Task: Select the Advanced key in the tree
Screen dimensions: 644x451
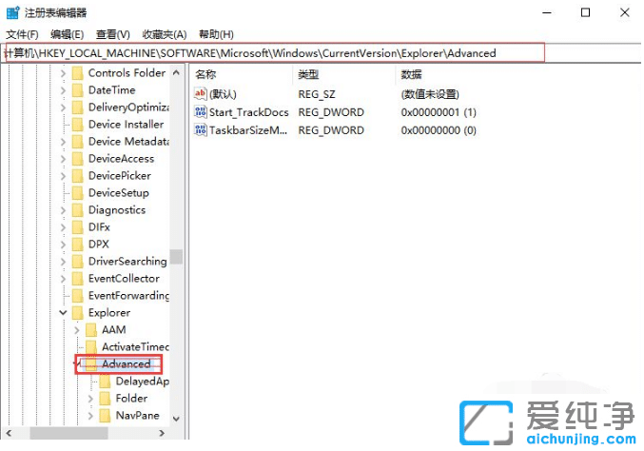Action: [x=126, y=364]
